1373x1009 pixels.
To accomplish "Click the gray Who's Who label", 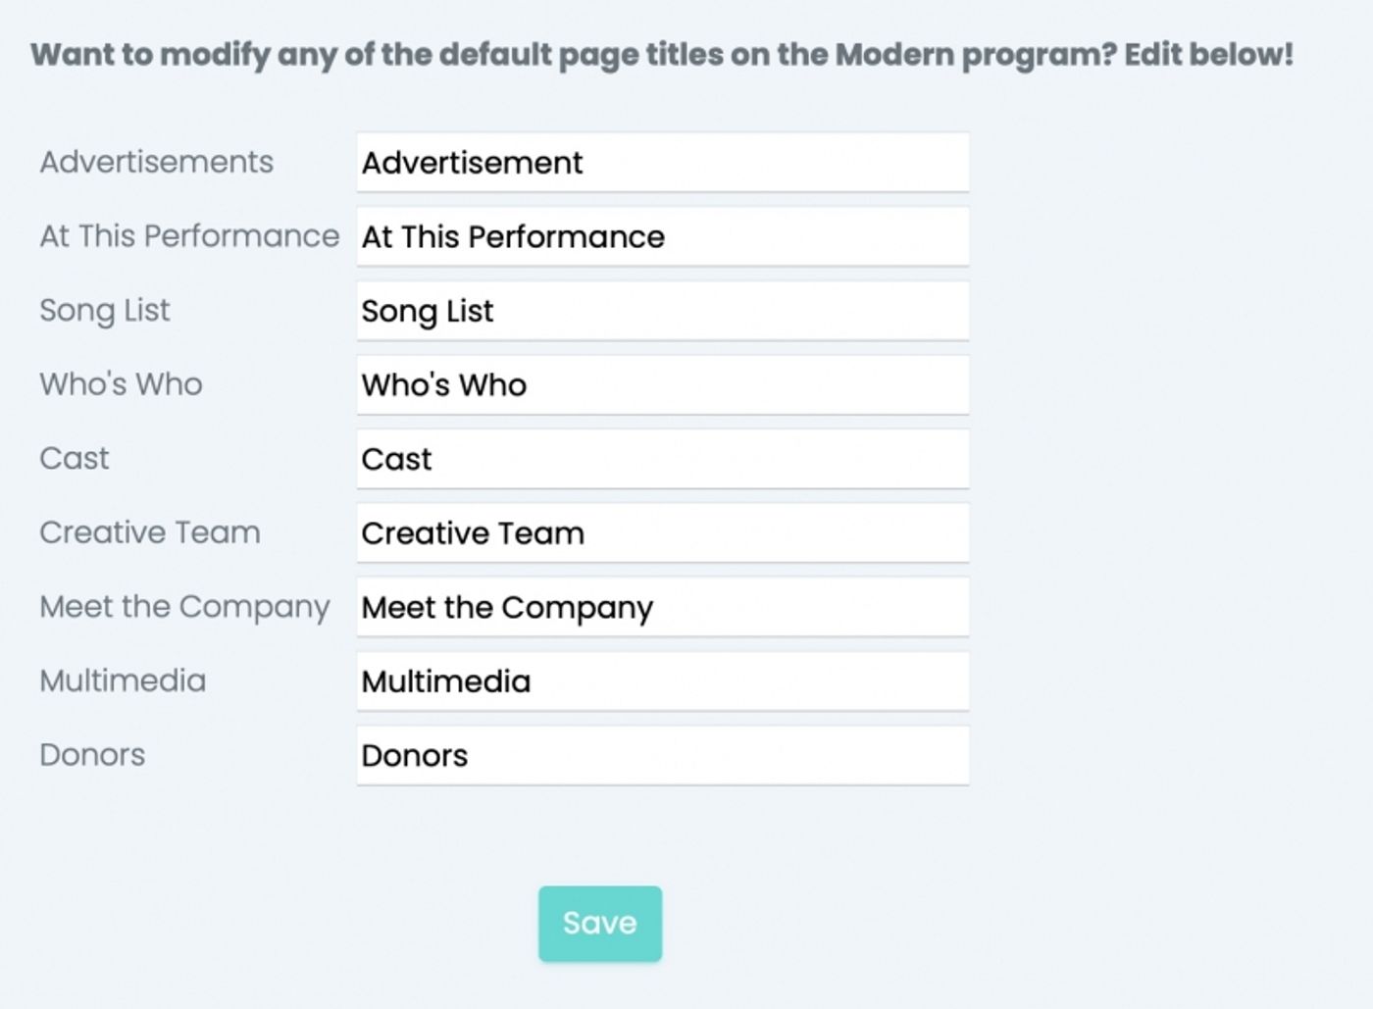I will [x=121, y=384].
